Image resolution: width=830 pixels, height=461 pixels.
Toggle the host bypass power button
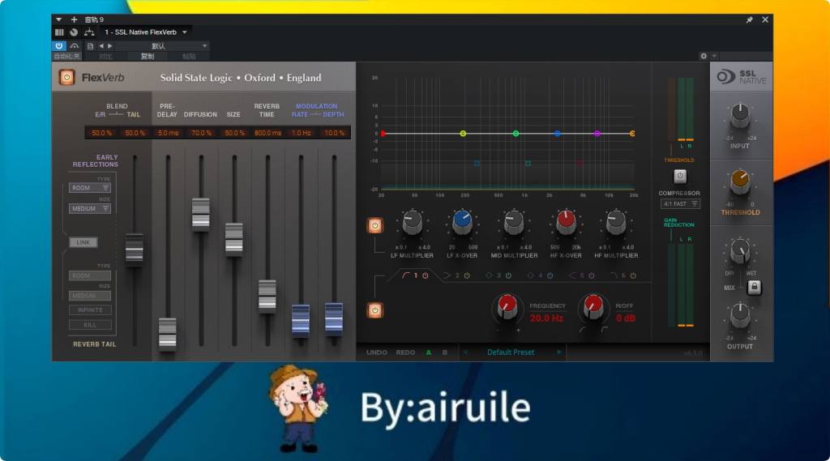coord(58,46)
